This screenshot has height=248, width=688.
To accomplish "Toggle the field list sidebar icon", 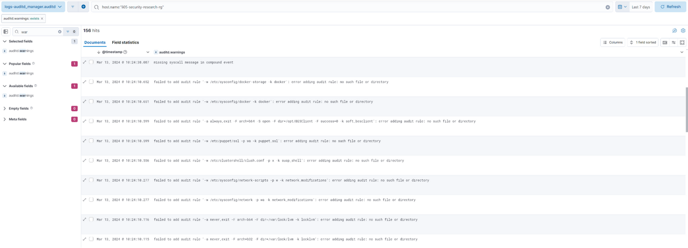I will pos(6,32).
